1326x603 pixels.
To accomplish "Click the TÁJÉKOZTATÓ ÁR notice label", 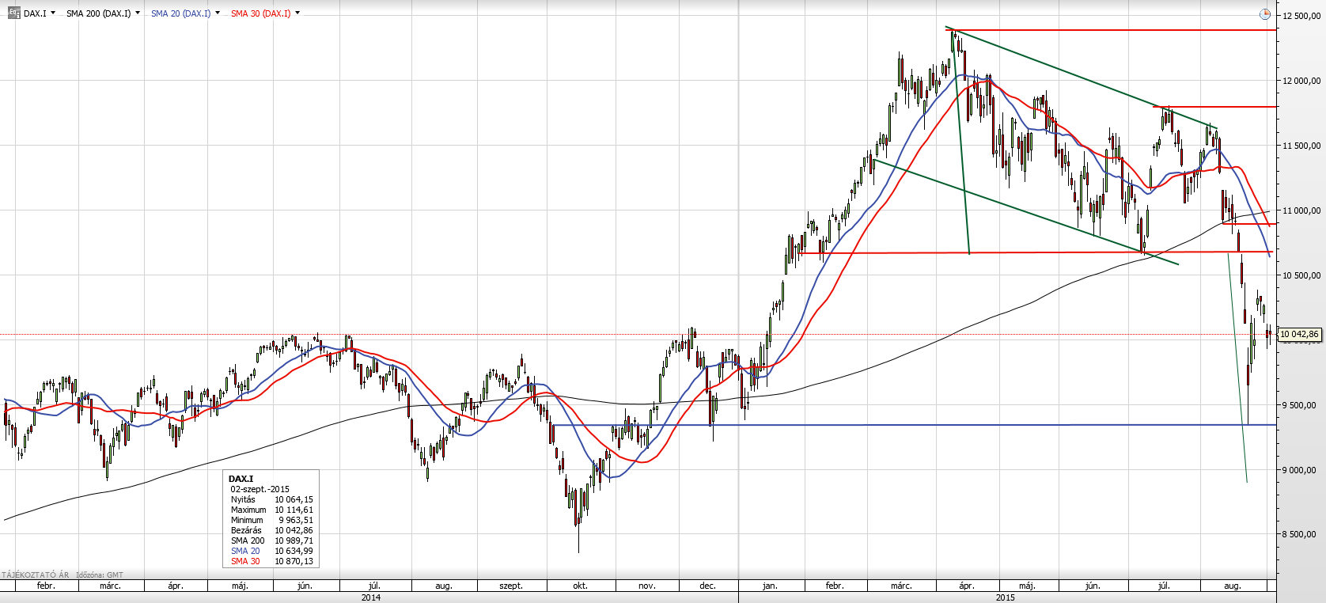I will 36,575.
